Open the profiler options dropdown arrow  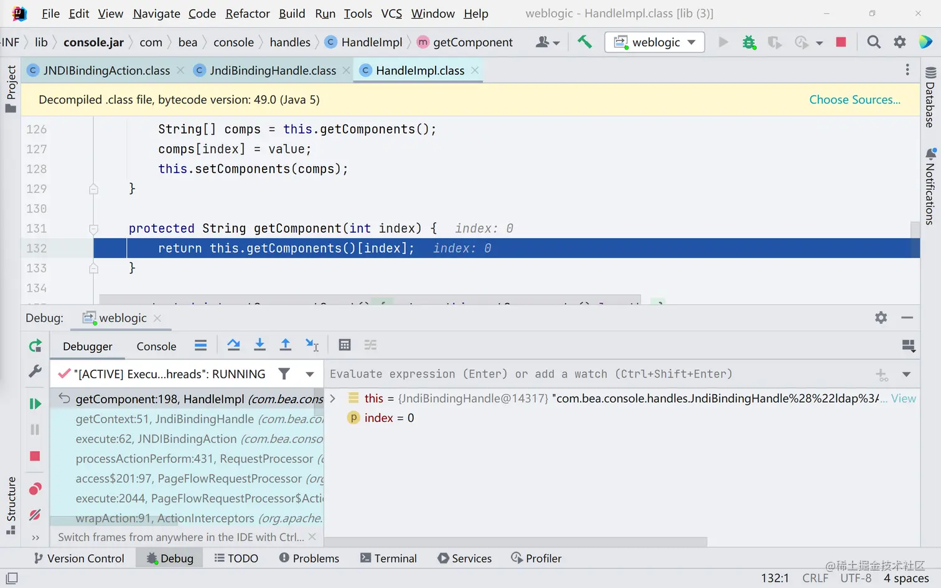pos(820,42)
